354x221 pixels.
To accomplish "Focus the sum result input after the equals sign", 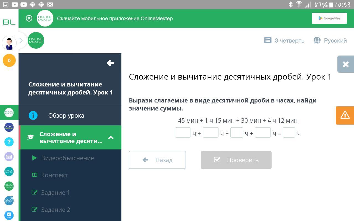I will tap(289, 133).
